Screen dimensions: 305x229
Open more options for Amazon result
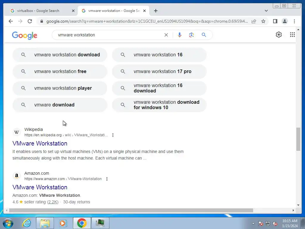[x=107, y=179]
